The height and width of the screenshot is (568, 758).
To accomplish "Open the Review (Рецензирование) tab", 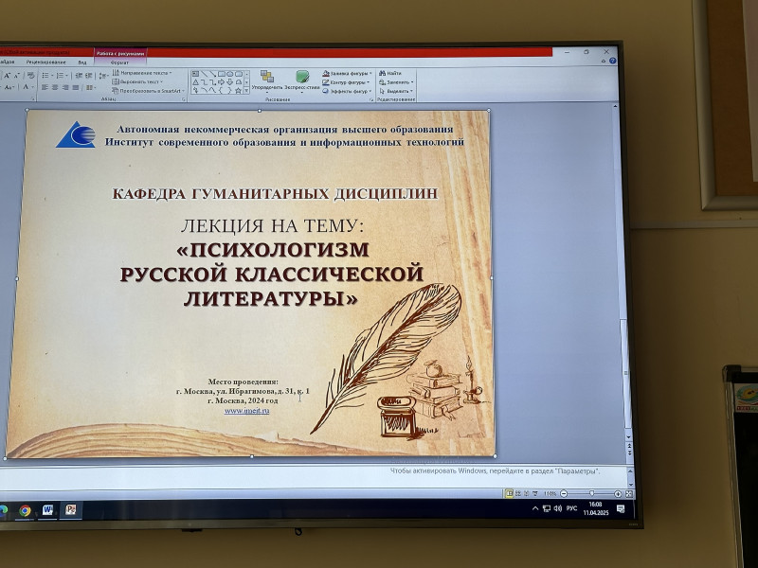I will coord(45,62).
